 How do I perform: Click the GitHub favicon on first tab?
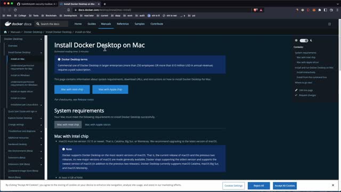coord(19,4)
